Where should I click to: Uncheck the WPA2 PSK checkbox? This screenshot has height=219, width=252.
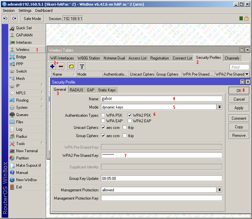(x=130, y=115)
